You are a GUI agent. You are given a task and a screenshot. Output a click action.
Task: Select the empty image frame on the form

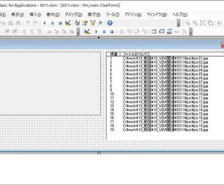point(50,83)
